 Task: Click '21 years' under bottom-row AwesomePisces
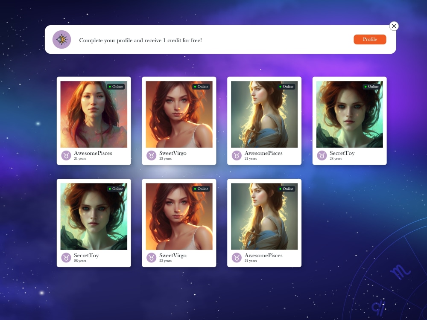coord(251,261)
